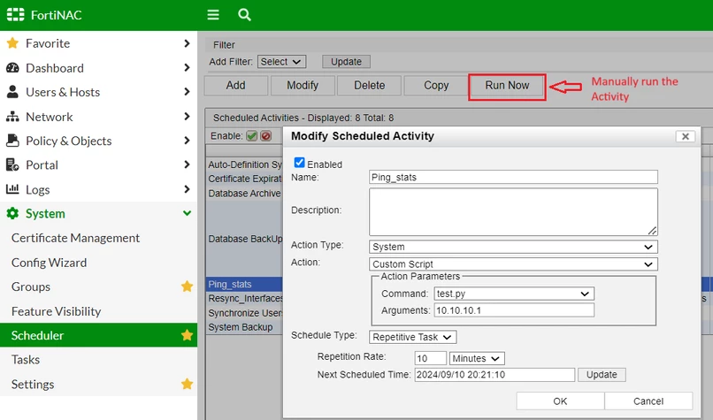Screen dimensions: 713x420
Task: Close the Modify Scheduled Activity dialog
Action: point(686,136)
